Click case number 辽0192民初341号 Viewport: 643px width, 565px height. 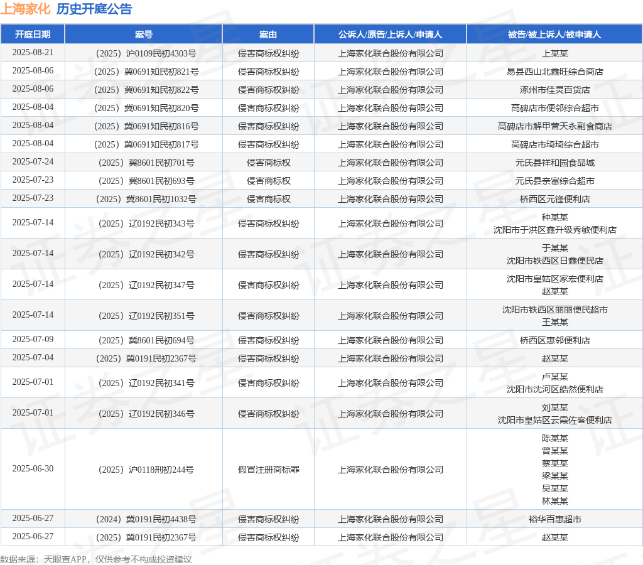(x=146, y=383)
